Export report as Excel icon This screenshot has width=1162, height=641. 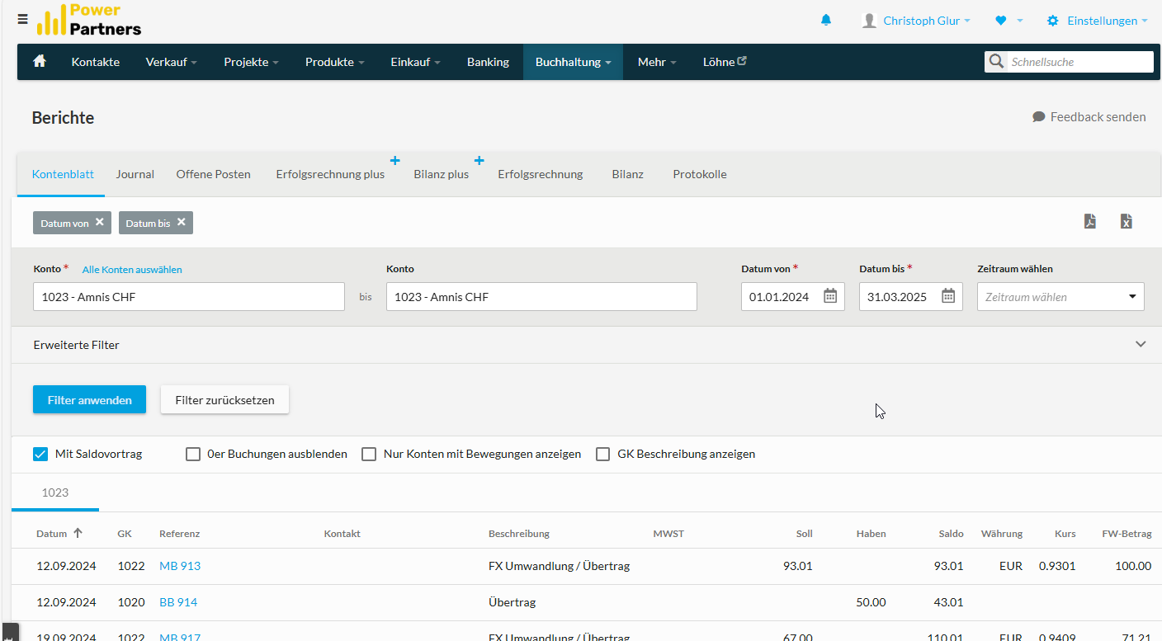1127,221
